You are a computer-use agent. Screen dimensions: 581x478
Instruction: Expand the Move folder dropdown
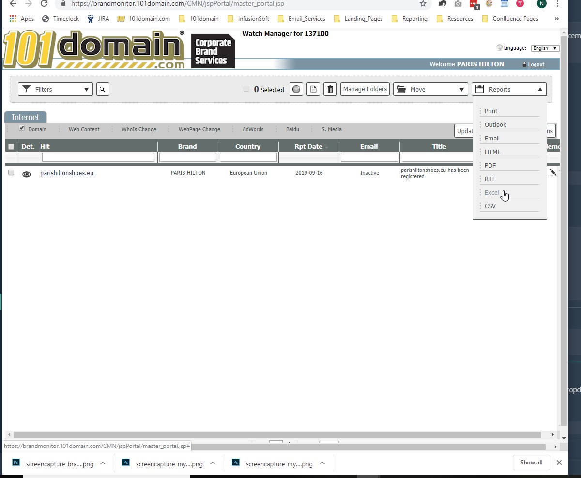pos(430,89)
